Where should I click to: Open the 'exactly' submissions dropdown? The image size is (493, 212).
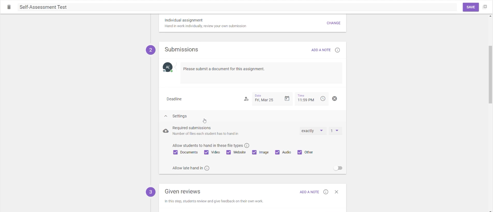[x=312, y=131]
